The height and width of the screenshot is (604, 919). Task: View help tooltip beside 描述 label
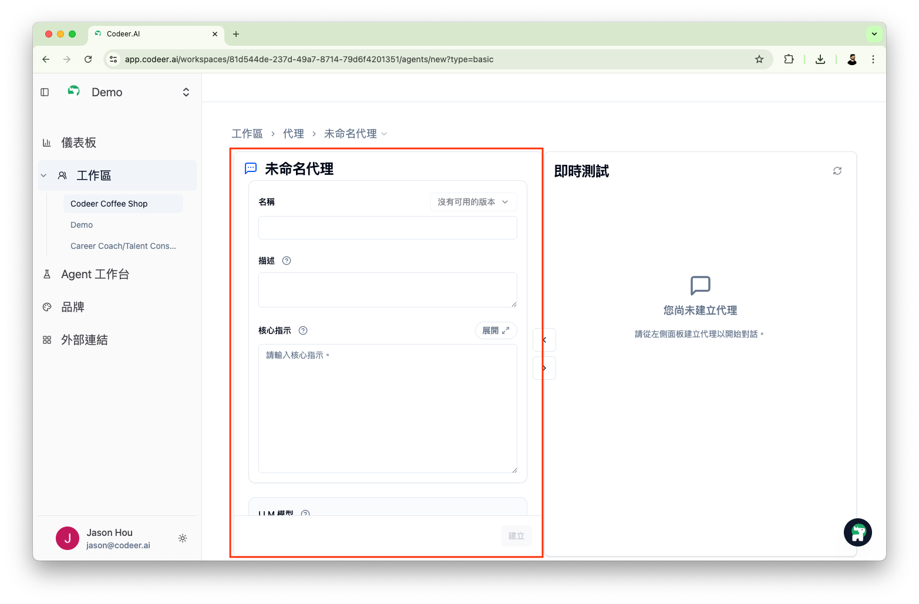click(x=287, y=260)
